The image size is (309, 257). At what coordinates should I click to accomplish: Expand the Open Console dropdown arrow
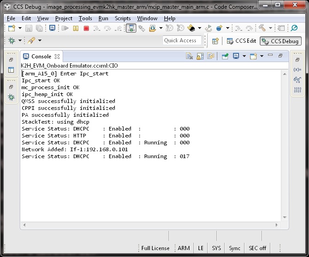pyautogui.click(x=261, y=56)
